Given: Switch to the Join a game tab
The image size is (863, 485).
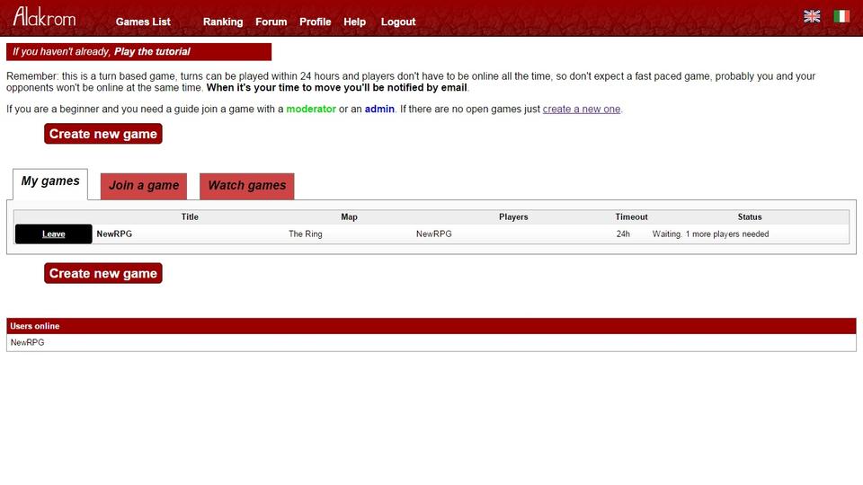Looking at the screenshot, I should [x=144, y=186].
